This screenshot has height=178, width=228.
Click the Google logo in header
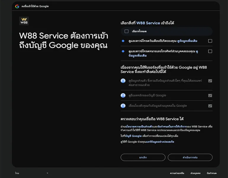coord(17,6)
